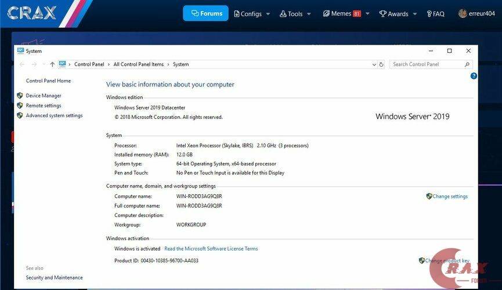
Task: Open the Tools menu on CRAX
Action: pyautogui.click(x=291, y=14)
